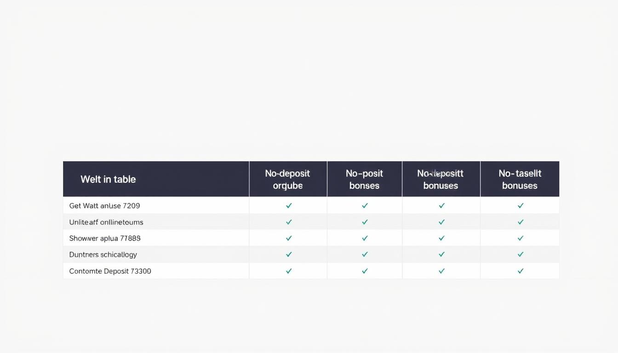
Task: Select the No-taselIt bonuses column header
Action: tap(520, 179)
